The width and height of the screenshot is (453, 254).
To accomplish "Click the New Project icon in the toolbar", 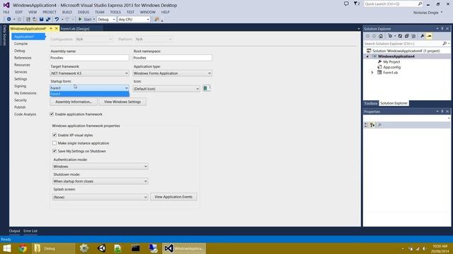I will [28, 19].
